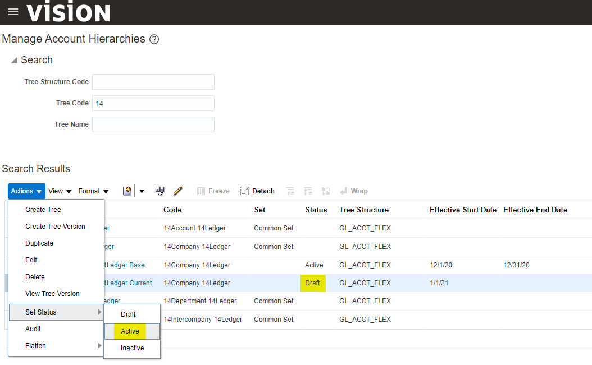Click the help question mark icon
This screenshot has height=365, width=592.
[x=154, y=39]
